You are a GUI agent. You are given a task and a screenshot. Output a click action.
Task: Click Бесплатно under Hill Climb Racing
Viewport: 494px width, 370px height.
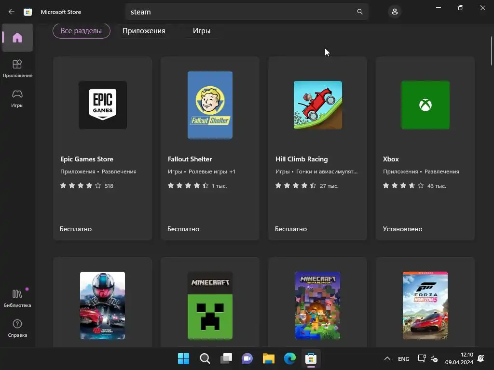click(291, 229)
